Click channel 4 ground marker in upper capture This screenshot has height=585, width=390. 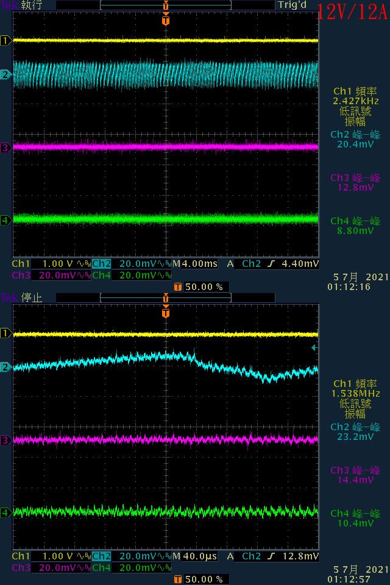coord(5,220)
